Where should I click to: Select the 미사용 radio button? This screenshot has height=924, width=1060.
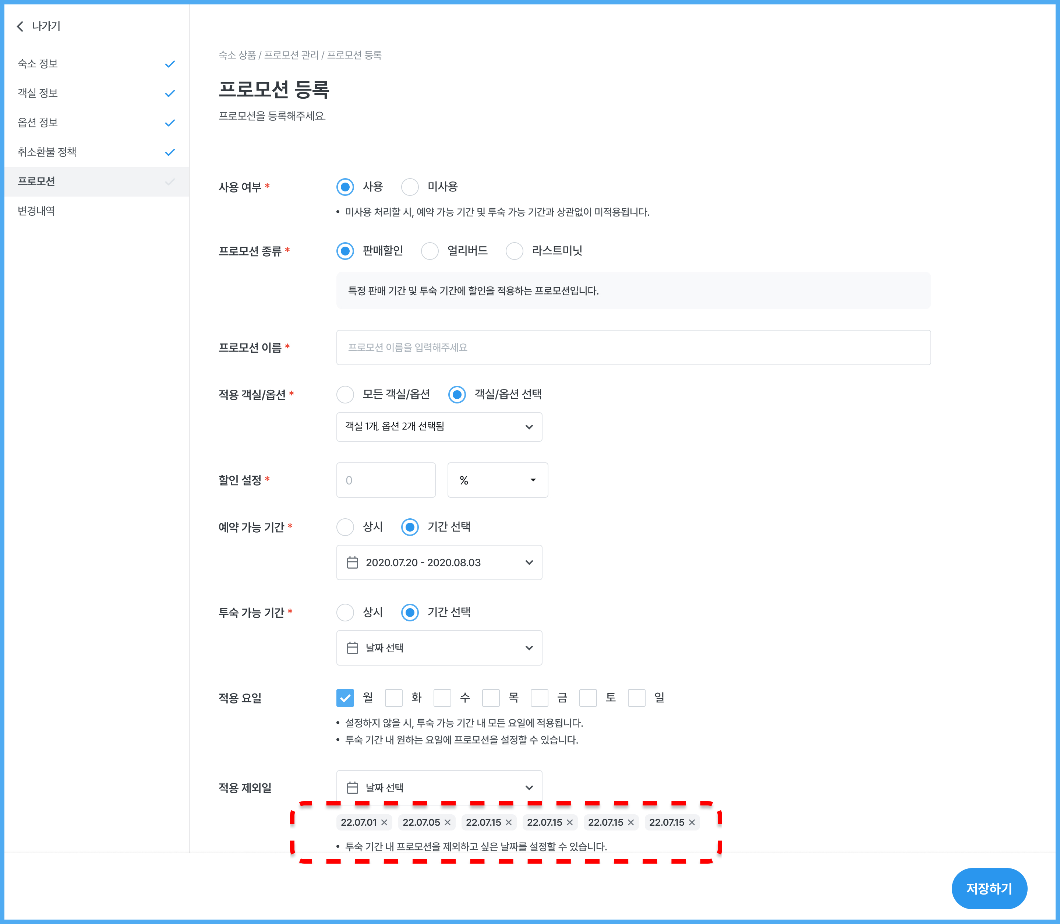[x=410, y=187]
